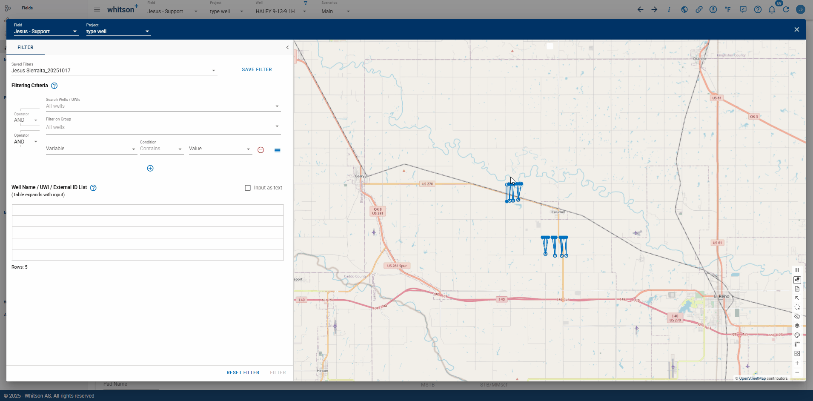Fit map to extent icon
The height and width of the screenshot is (401, 813).
[x=797, y=354]
